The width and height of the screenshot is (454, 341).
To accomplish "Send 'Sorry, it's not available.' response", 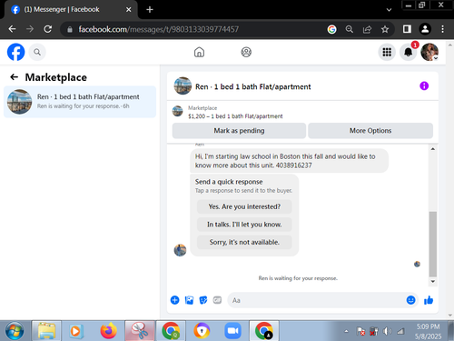I will click(244, 242).
